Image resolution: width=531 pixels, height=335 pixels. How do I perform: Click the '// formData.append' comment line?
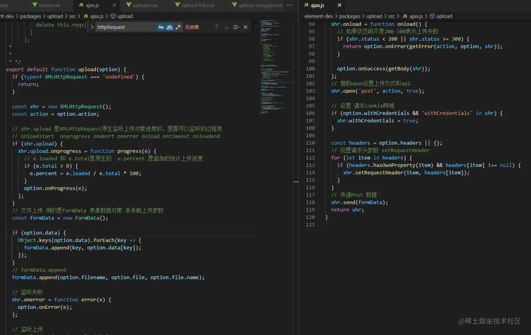coord(39,270)
